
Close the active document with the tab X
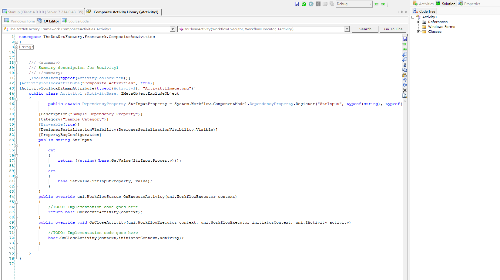406,12
